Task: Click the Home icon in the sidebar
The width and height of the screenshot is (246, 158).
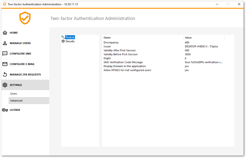Action: point(5,32)
